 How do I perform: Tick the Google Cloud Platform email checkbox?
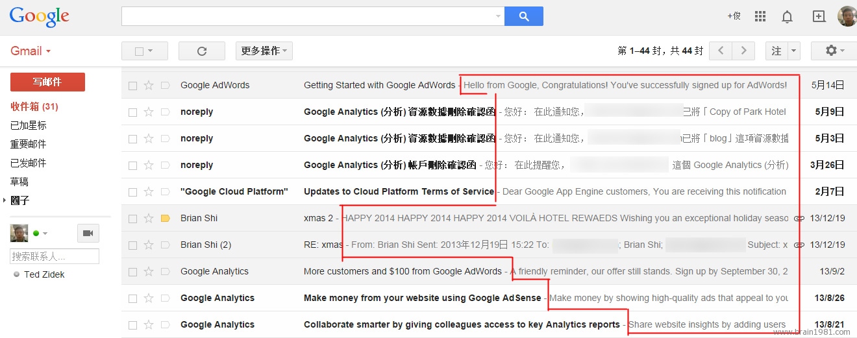point(132,191)
